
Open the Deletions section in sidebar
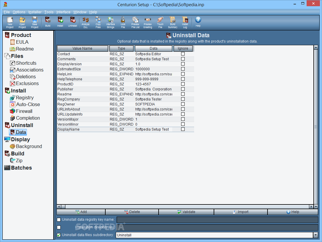[x=23, y=77]
